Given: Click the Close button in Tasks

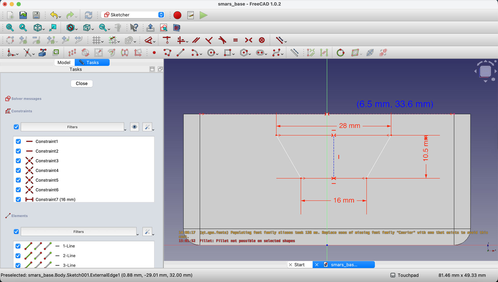Looking at the screenshot, I should coord(82,83).
